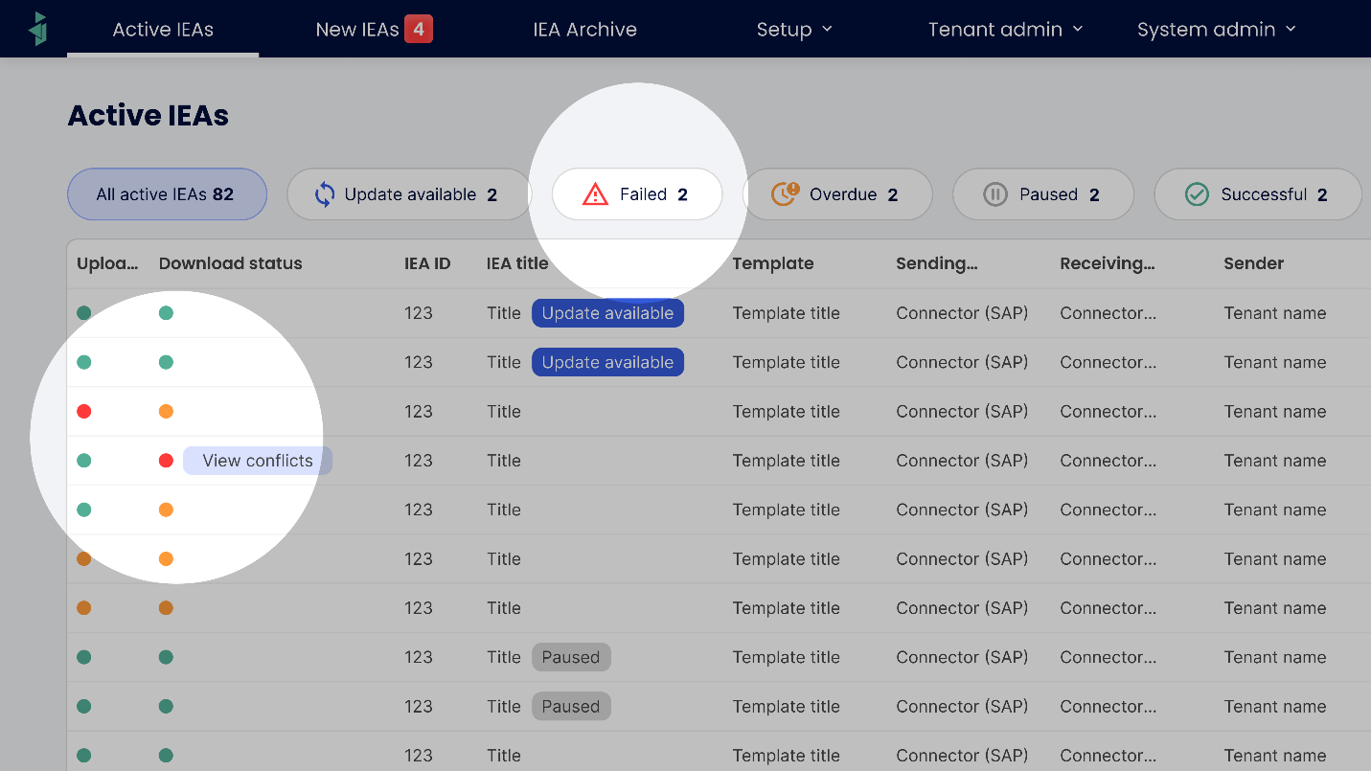Click the red download status dot beside View conflicts
Image resolution: width=1371 pixels, height=771 pixels.
[166, 461]
